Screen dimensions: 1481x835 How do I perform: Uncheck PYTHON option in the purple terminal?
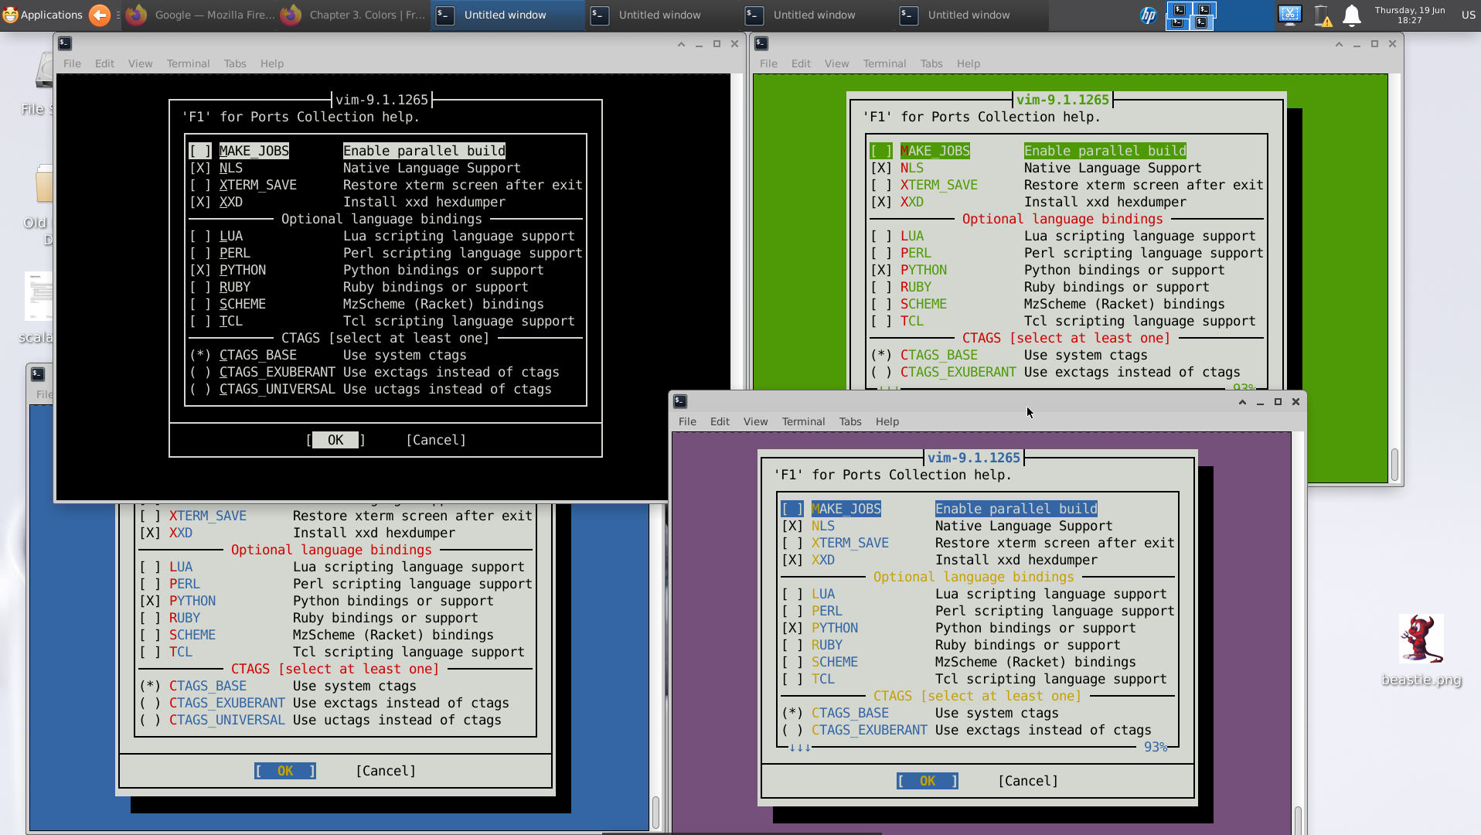[792, 629]
